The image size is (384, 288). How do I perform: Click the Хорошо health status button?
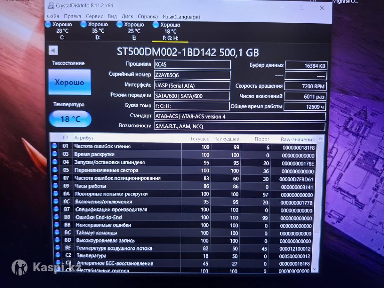[x=69, y=82]
